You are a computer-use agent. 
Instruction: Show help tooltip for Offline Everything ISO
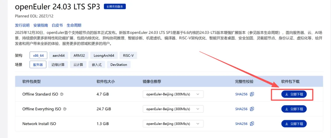click(x=65, y=109)
